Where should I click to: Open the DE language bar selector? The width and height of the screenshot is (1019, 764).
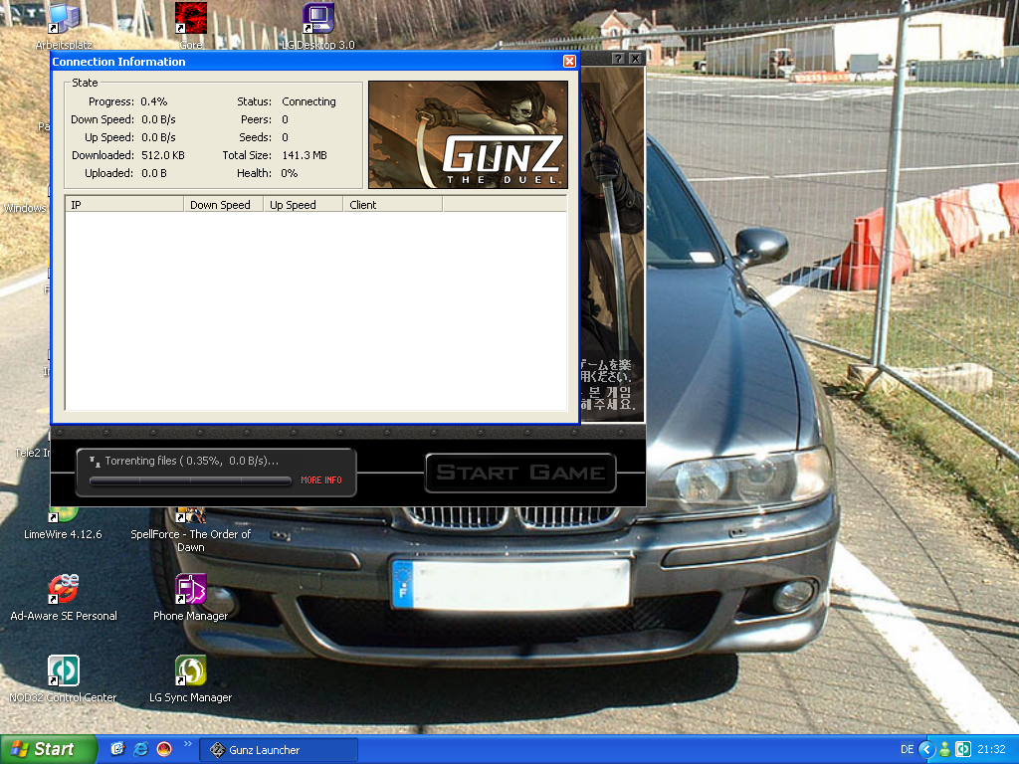[907, 749]
